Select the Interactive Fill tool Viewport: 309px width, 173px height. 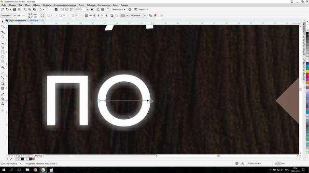pos(3,99)
